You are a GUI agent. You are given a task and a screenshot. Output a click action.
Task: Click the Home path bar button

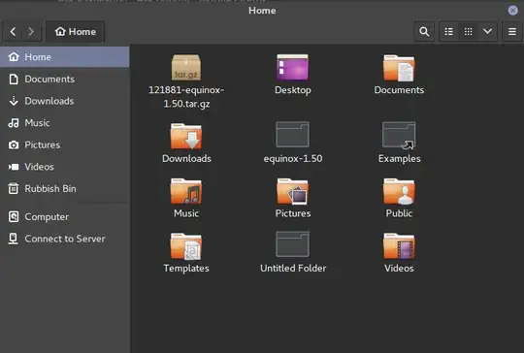point(75,32)
